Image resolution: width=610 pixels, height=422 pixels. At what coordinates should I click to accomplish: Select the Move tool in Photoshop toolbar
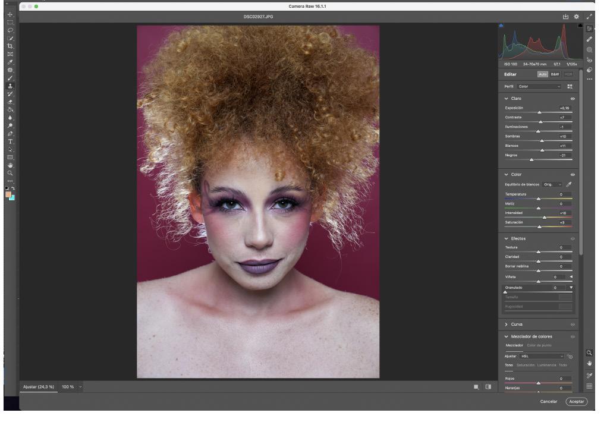coord(10,14)
